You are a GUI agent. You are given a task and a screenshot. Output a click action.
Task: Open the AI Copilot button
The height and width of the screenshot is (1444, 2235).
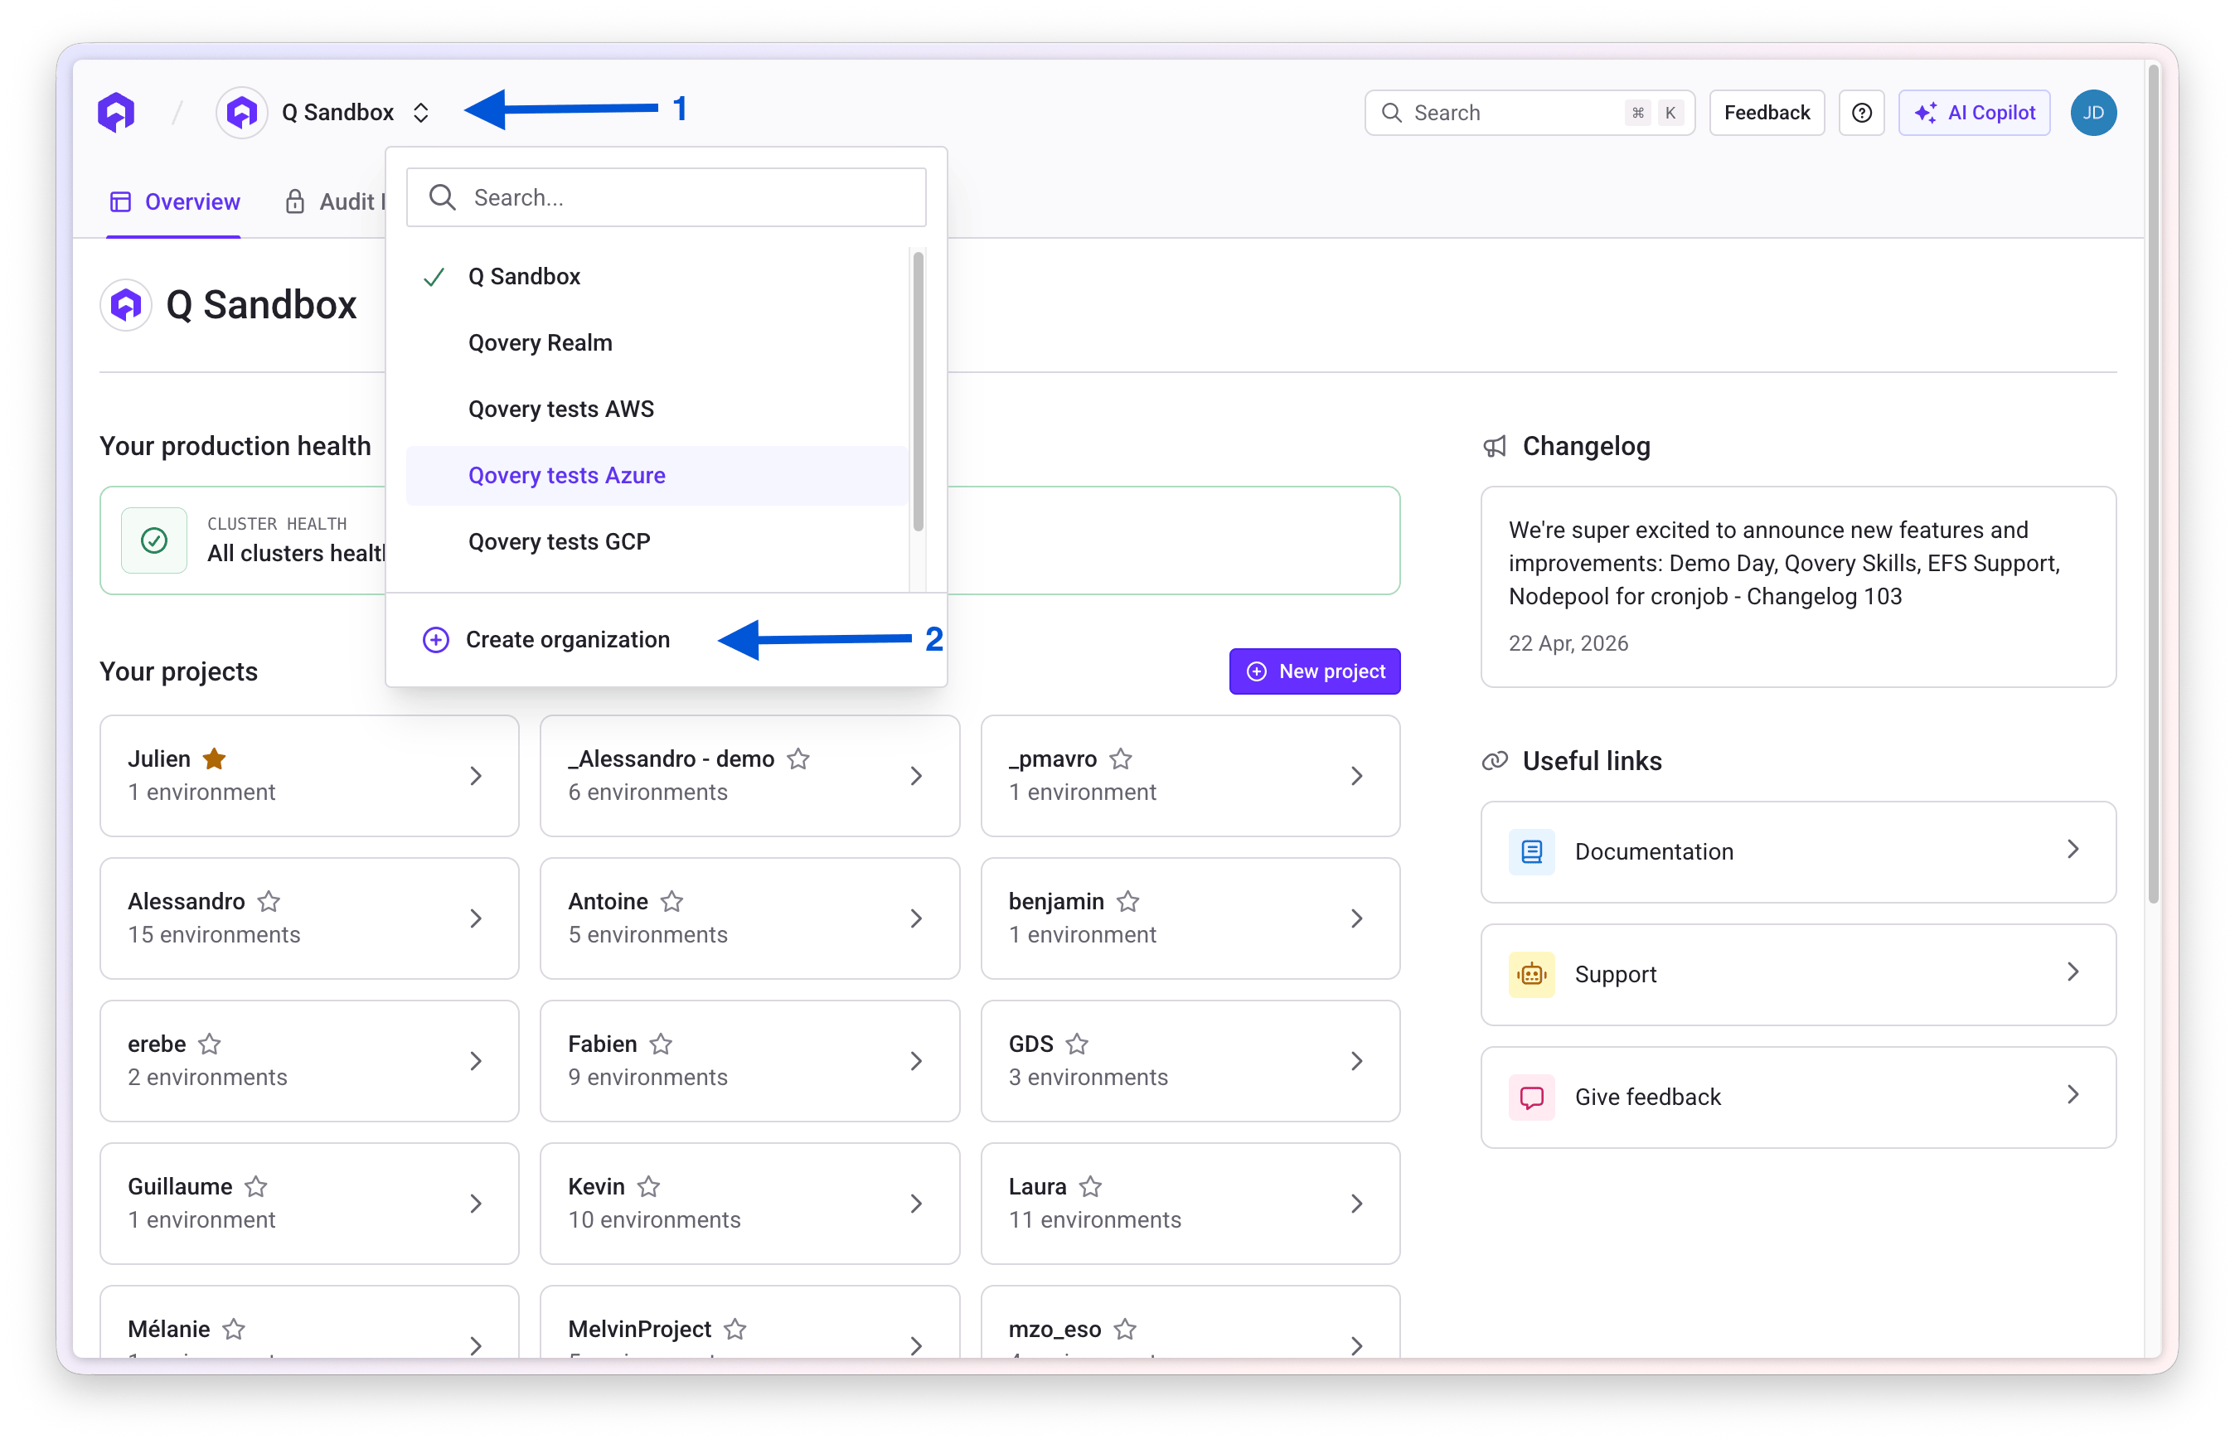[x=1975, y=113]
